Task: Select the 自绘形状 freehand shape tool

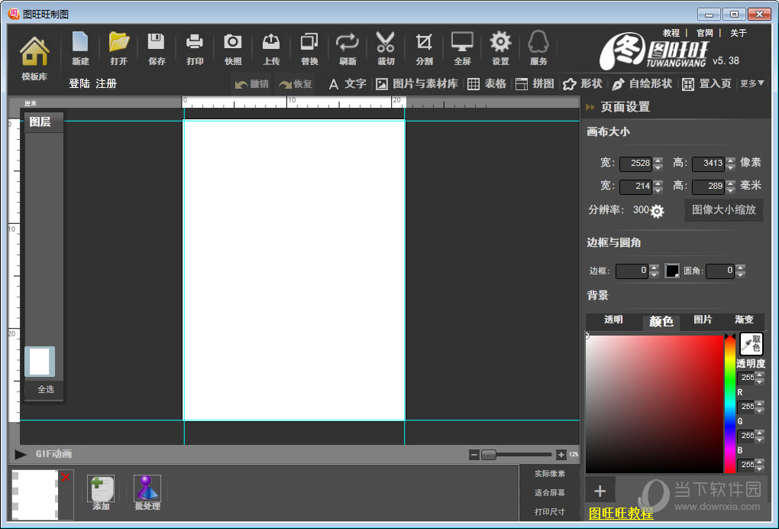Action: click(x=642, y=84)
